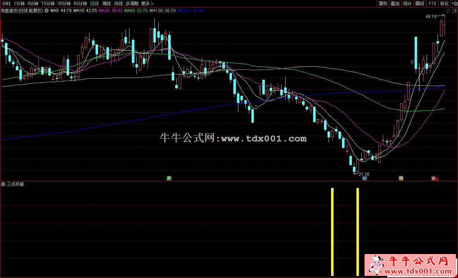This screenshot has width=458, height=278.
Task: Toggle the side panel icon at top-right
Action: pos(454,11)
